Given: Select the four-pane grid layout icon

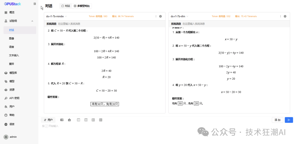Looking at the screenshot, I should click(93, 120).
